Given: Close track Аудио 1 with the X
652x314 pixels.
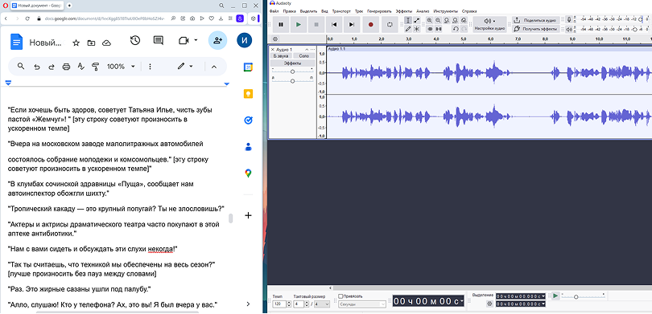Looking at the screenshot, I should (273, 49).
